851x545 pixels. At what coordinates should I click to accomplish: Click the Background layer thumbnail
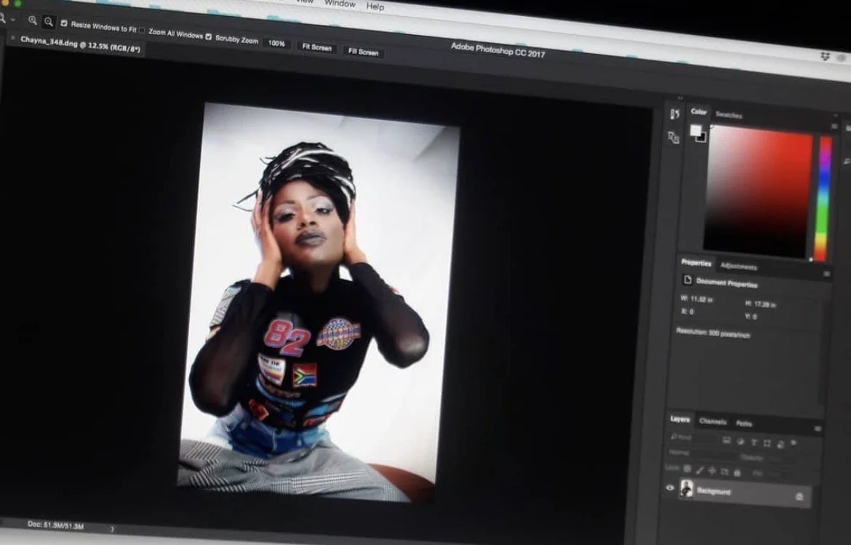pos(687,488)
